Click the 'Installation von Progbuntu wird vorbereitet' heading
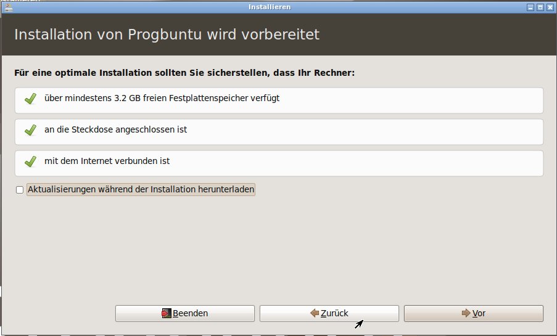Image resolution: width=557 pixels, height=336 pixels. tap(167, 35)
